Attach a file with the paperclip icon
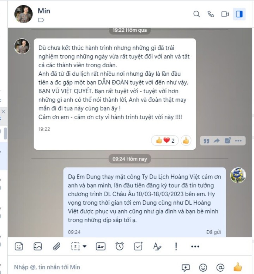The width and height of the screenshot is (254, 274). 56,247
